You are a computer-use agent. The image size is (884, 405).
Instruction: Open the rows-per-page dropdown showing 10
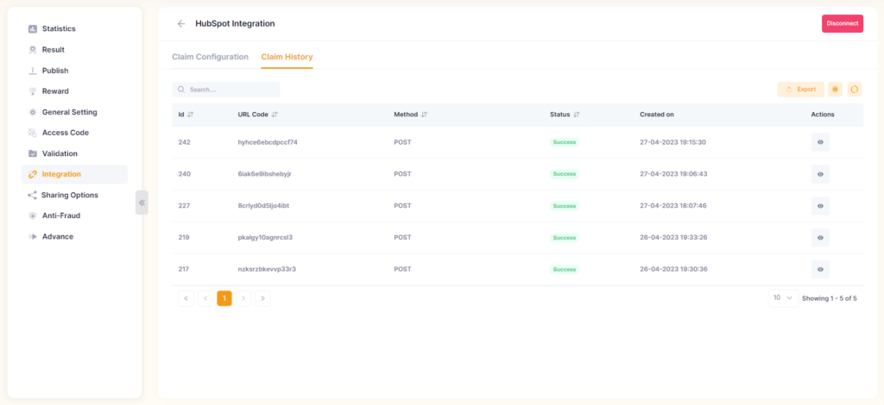783,298
